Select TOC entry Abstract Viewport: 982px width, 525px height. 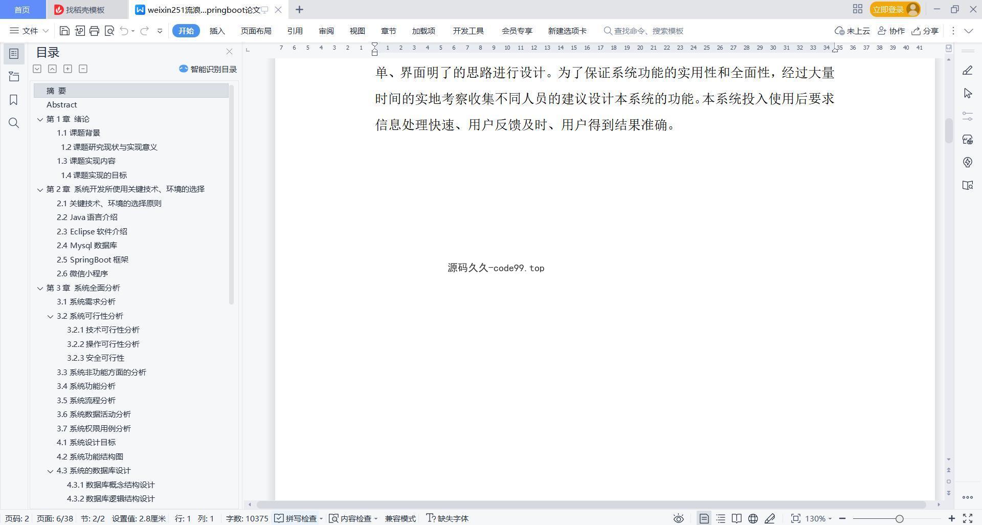pos(61,104)
